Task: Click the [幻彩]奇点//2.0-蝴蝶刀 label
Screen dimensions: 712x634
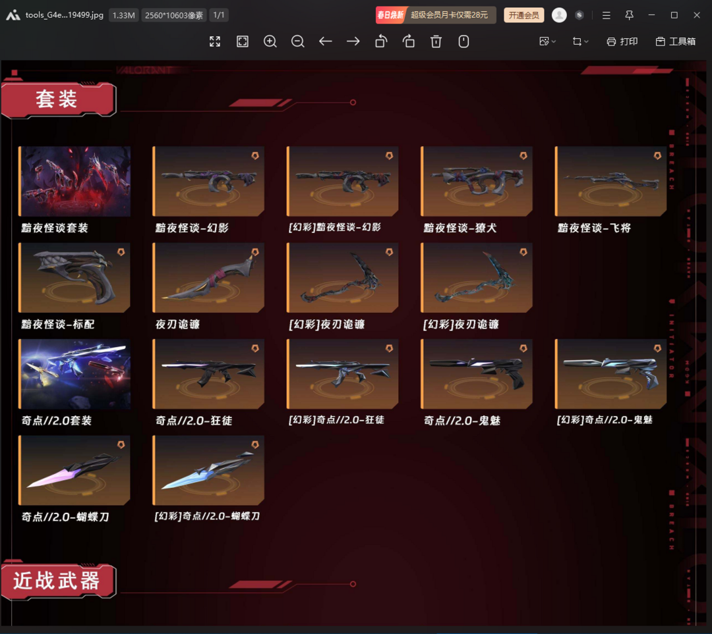Action: point(207,516)
